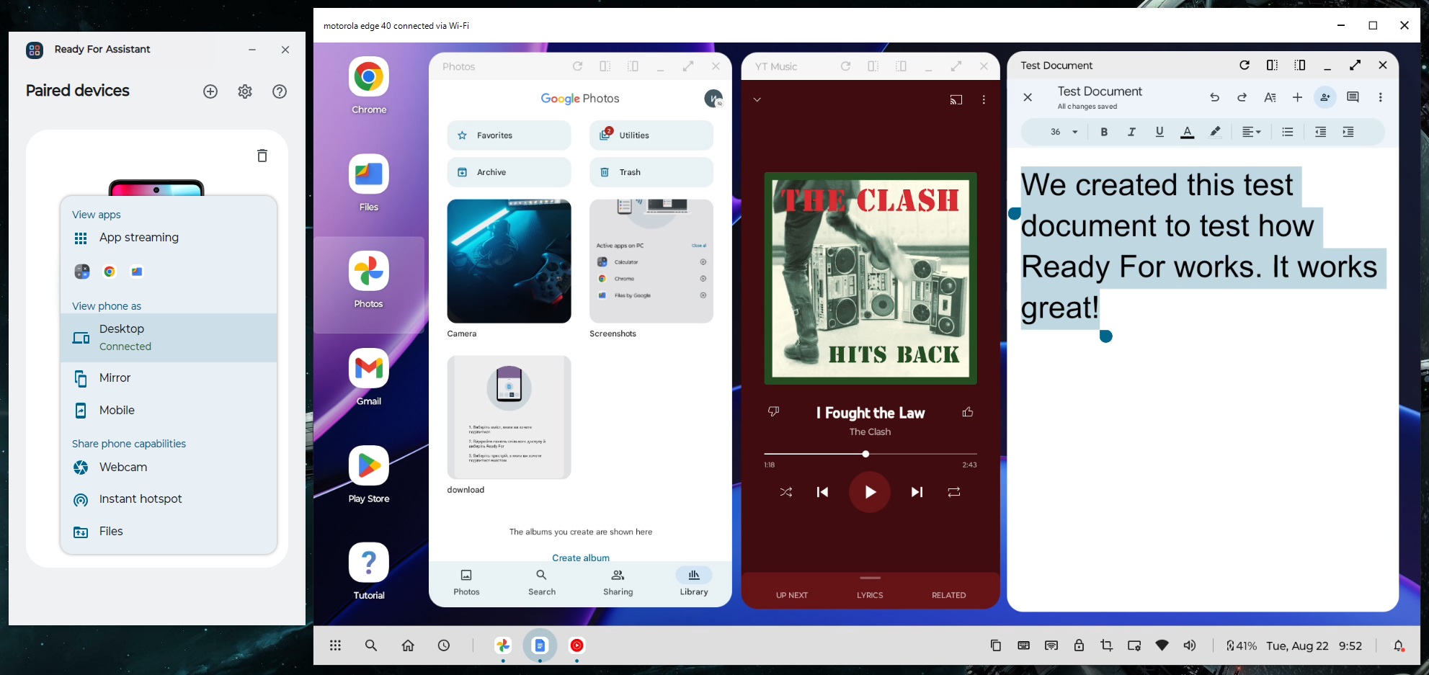Delete the paired device with trash icon

[x=262, y=156]
